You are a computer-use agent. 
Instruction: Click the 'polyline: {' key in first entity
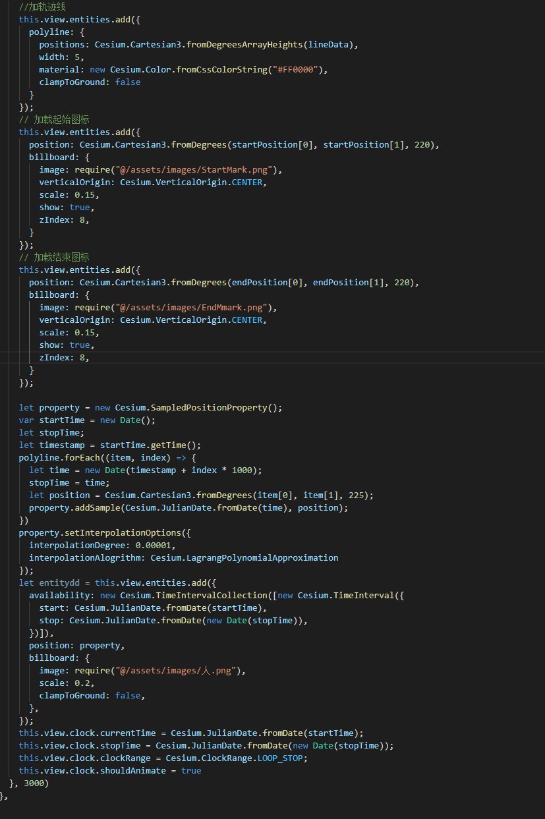(57, 32)
